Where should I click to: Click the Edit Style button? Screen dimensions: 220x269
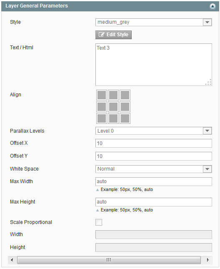pos(113,35)
